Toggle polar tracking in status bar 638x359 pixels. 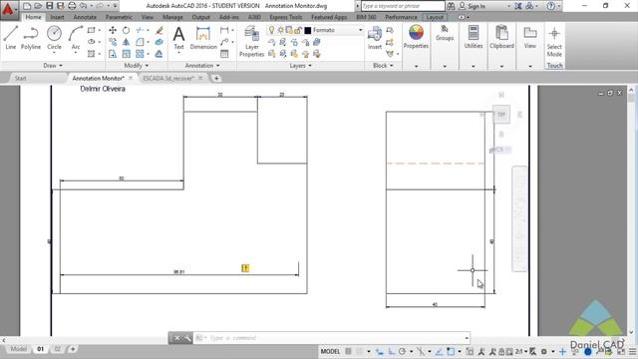[x=403, y=351]
